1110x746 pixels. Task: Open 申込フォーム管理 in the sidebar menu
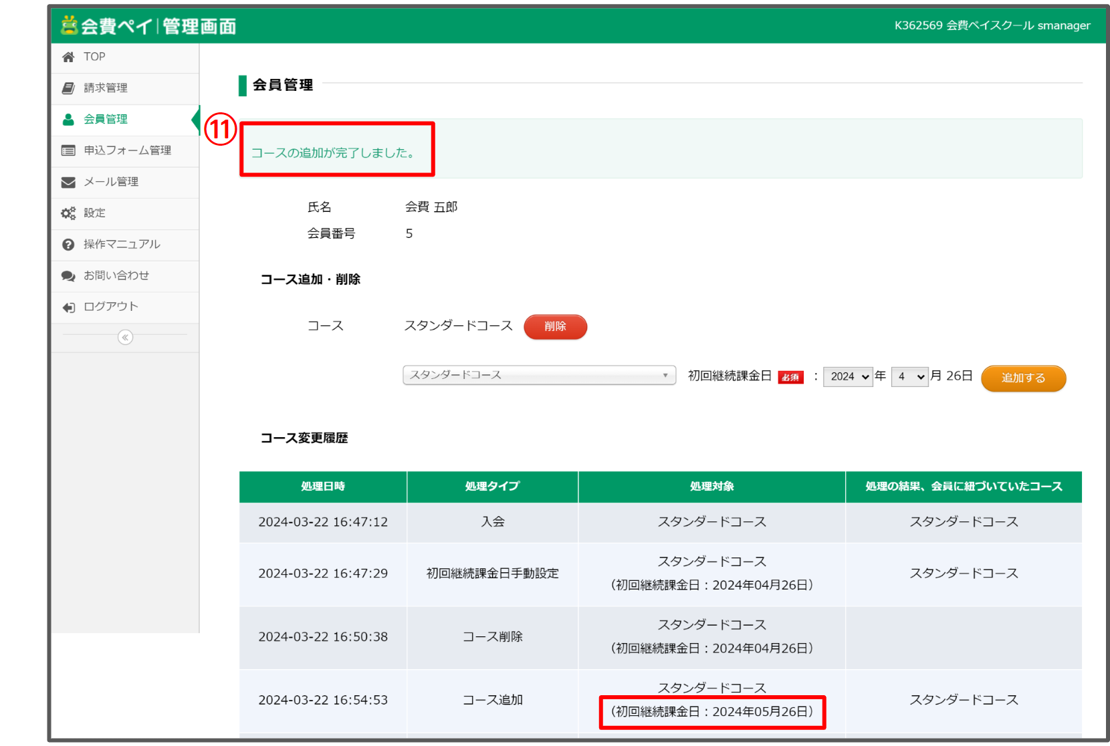point(127,150)
